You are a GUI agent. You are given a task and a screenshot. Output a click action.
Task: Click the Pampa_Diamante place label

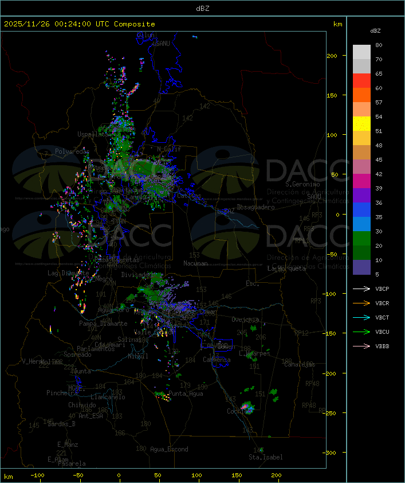103,324
